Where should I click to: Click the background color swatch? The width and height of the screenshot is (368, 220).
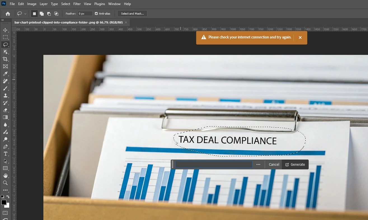(8, 206)
